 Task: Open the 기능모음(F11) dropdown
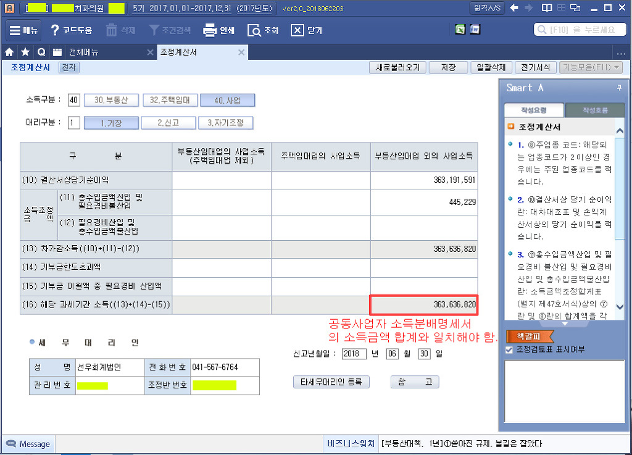(591, 67)
